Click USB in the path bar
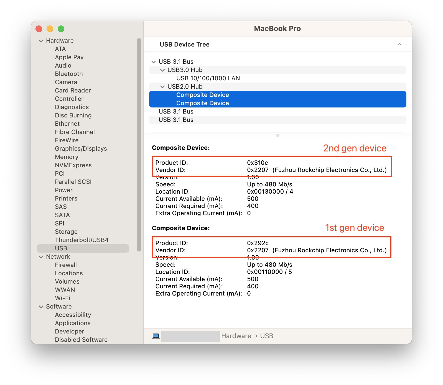Screen dimensions: 443x385 [267, 336]
